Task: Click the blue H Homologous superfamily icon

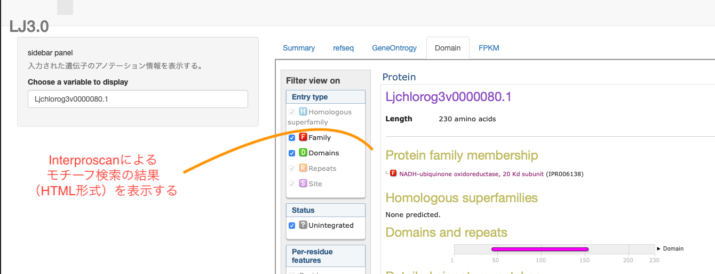Action: coord(303,112)
